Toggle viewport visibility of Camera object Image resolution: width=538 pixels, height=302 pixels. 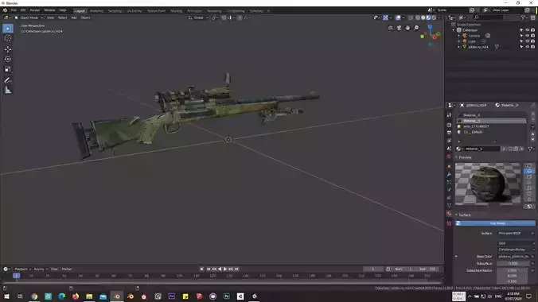point(527,36)
